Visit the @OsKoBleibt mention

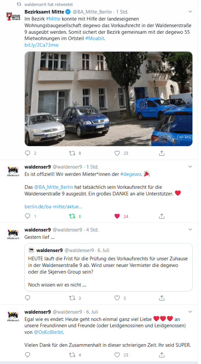49,332
